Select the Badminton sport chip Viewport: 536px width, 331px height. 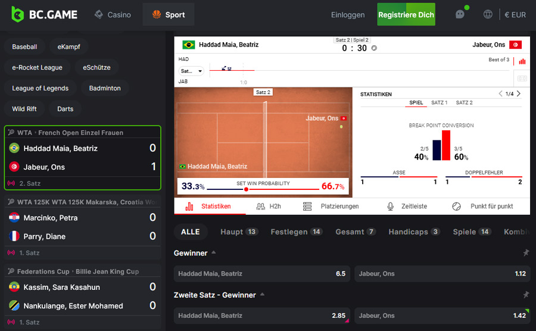pyautogui.click(x=105, y=88)
